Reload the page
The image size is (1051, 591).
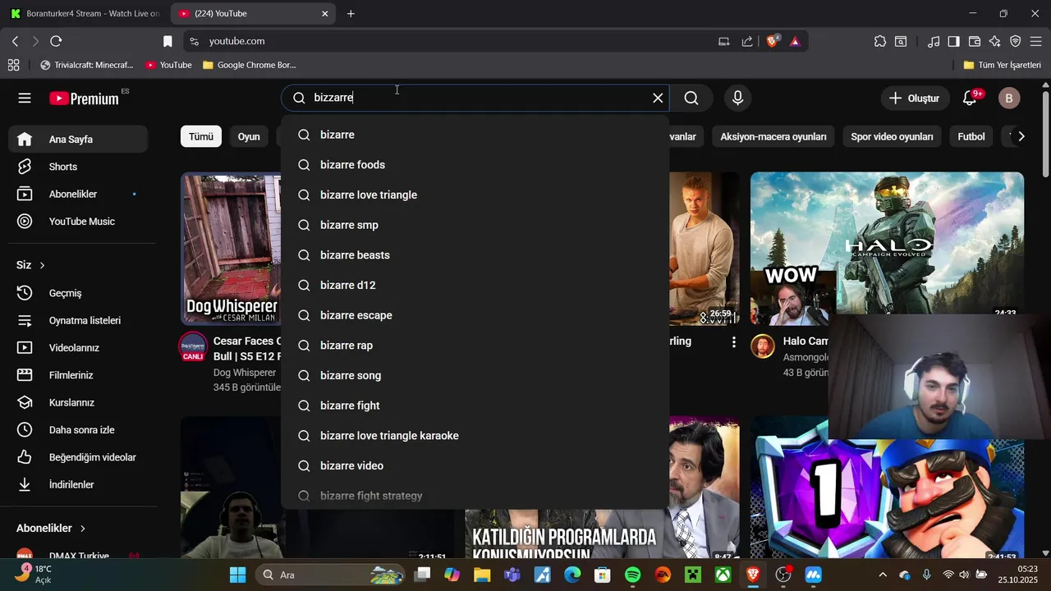56,41
